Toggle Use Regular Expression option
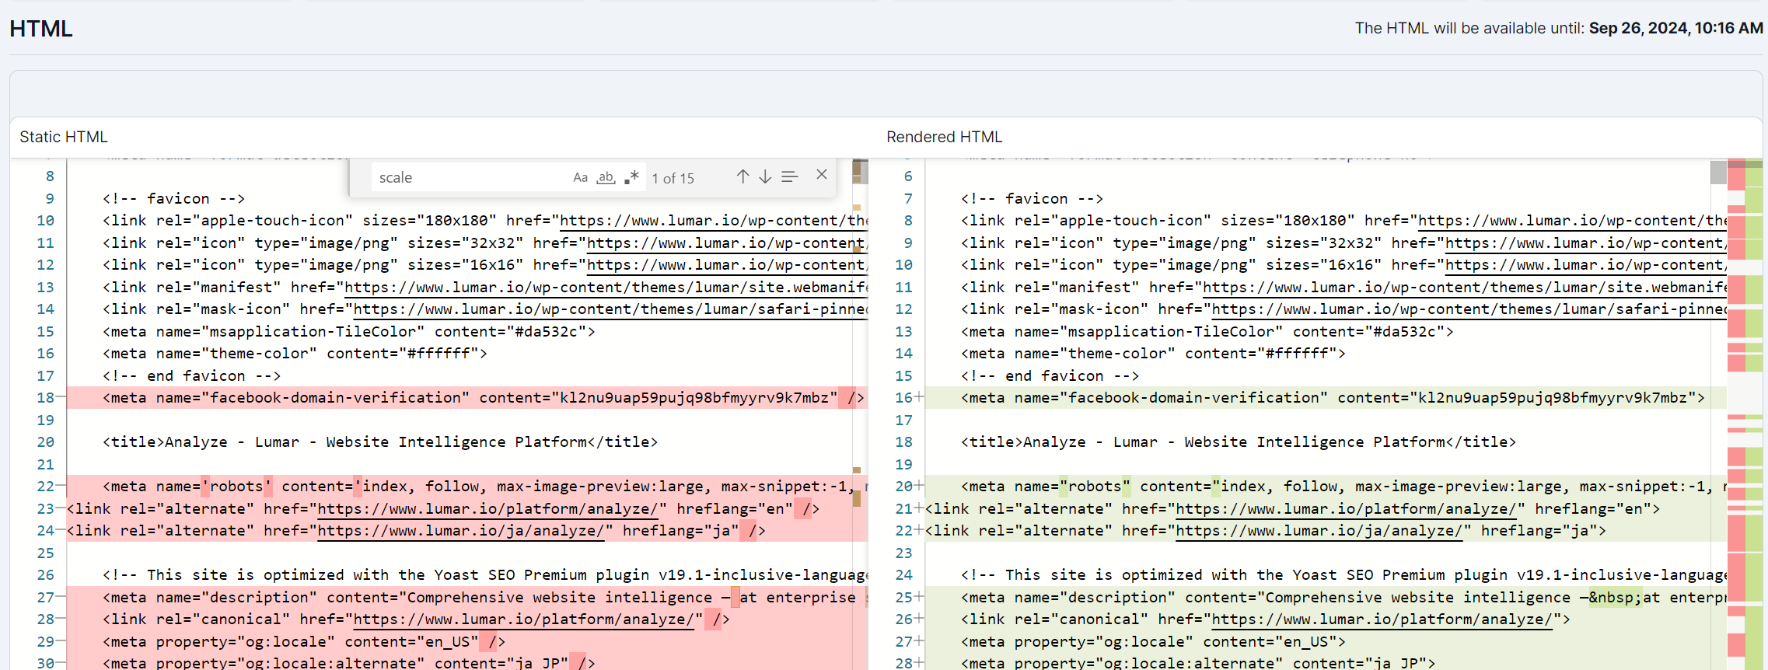 tap(631, 177)
